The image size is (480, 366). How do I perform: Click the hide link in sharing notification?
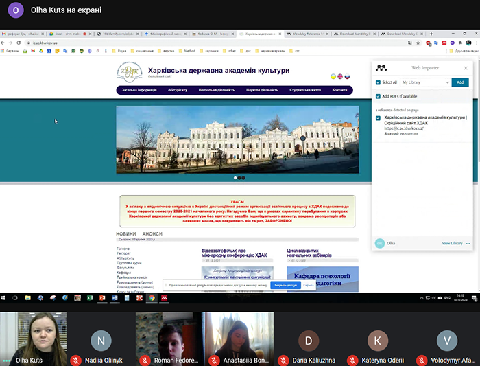click(308, 285)
